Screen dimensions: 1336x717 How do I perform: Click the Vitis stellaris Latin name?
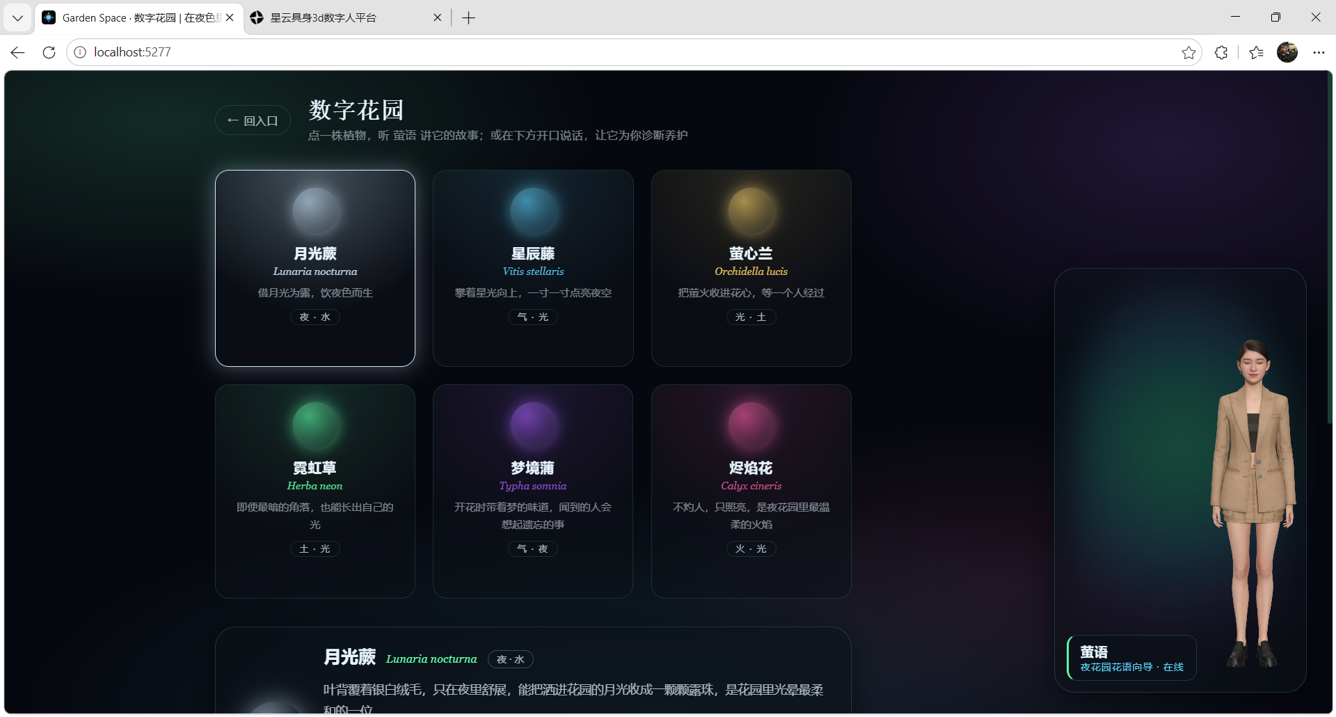tap(534, 271)
